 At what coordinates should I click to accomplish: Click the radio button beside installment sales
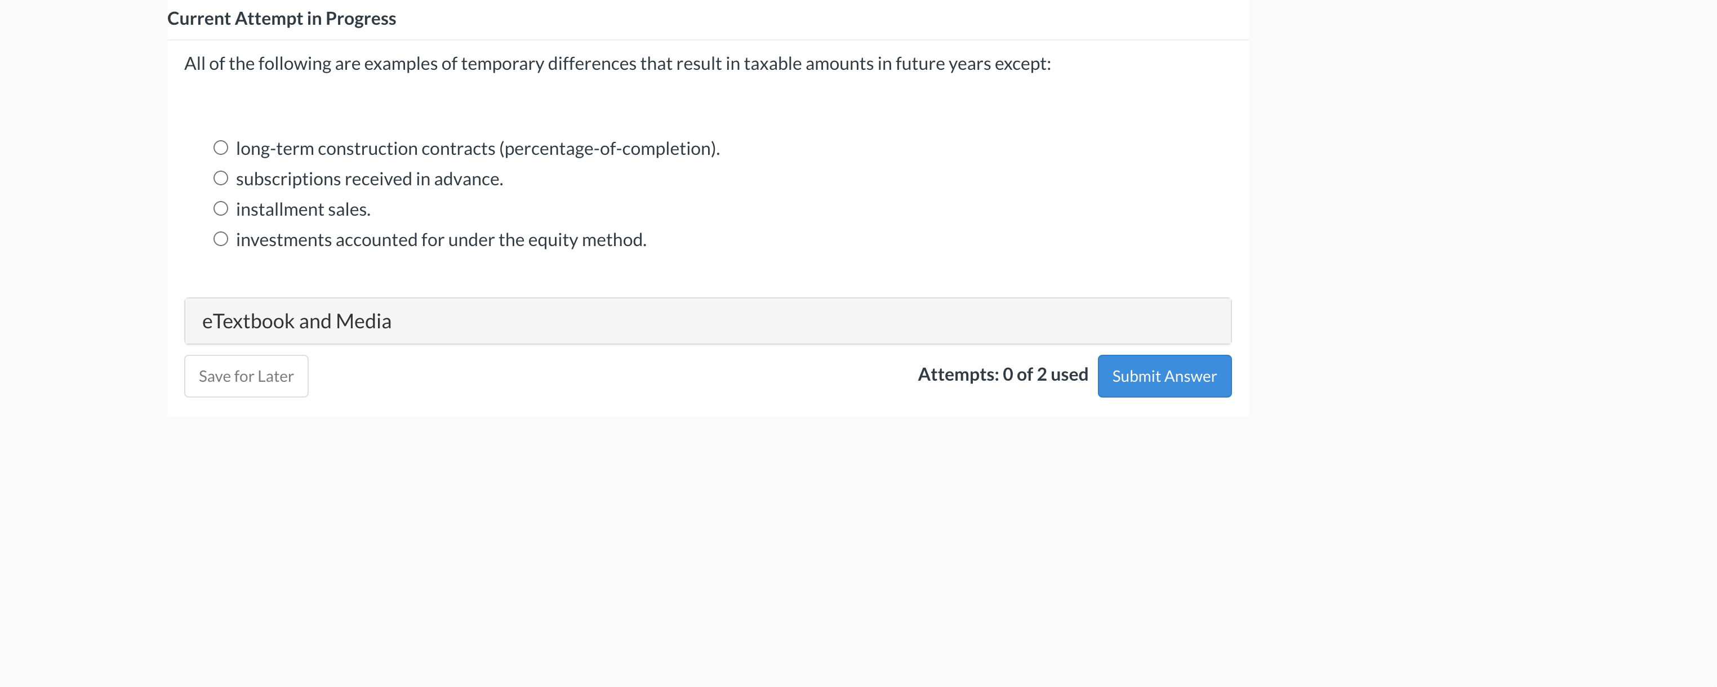pyautogui.click(x=221, y=208)
